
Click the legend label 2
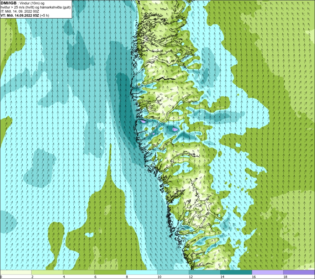pyautogui.click(x=32, y=277)
